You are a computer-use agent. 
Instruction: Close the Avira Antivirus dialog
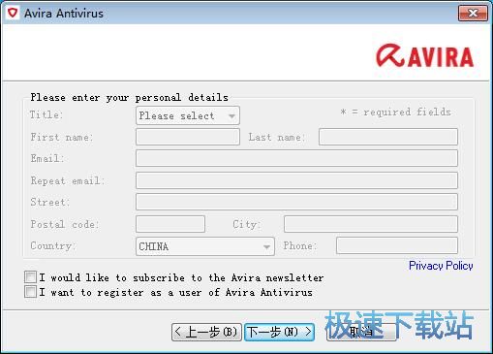473,14
